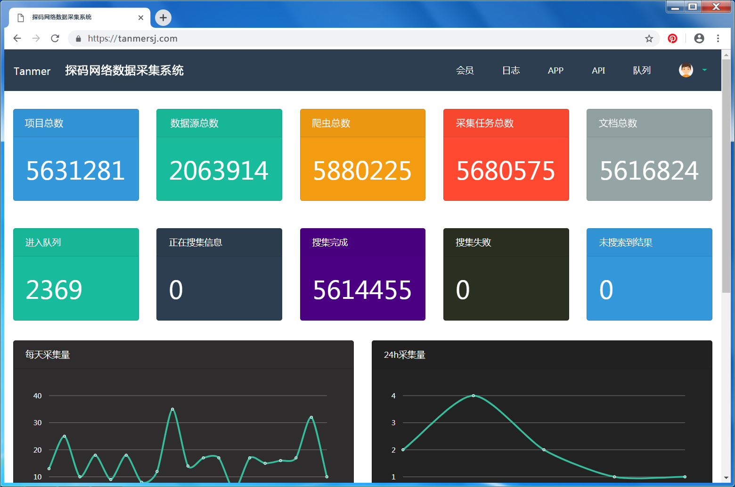Open the APP menu item
This screenshot has height=487, width=735.
tap(555, 70)
